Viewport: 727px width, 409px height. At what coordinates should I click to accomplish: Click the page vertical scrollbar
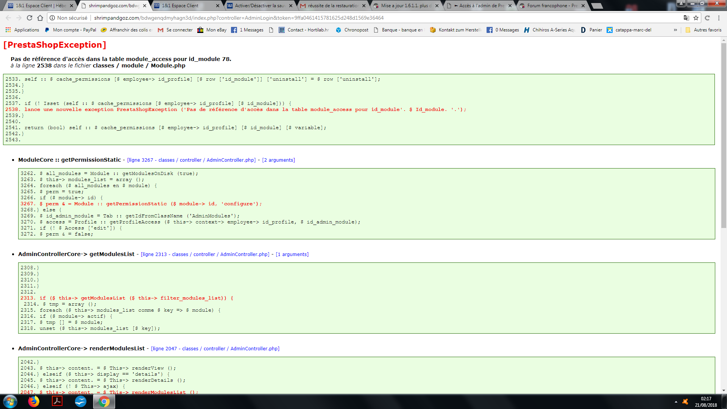tap(724, 133)
